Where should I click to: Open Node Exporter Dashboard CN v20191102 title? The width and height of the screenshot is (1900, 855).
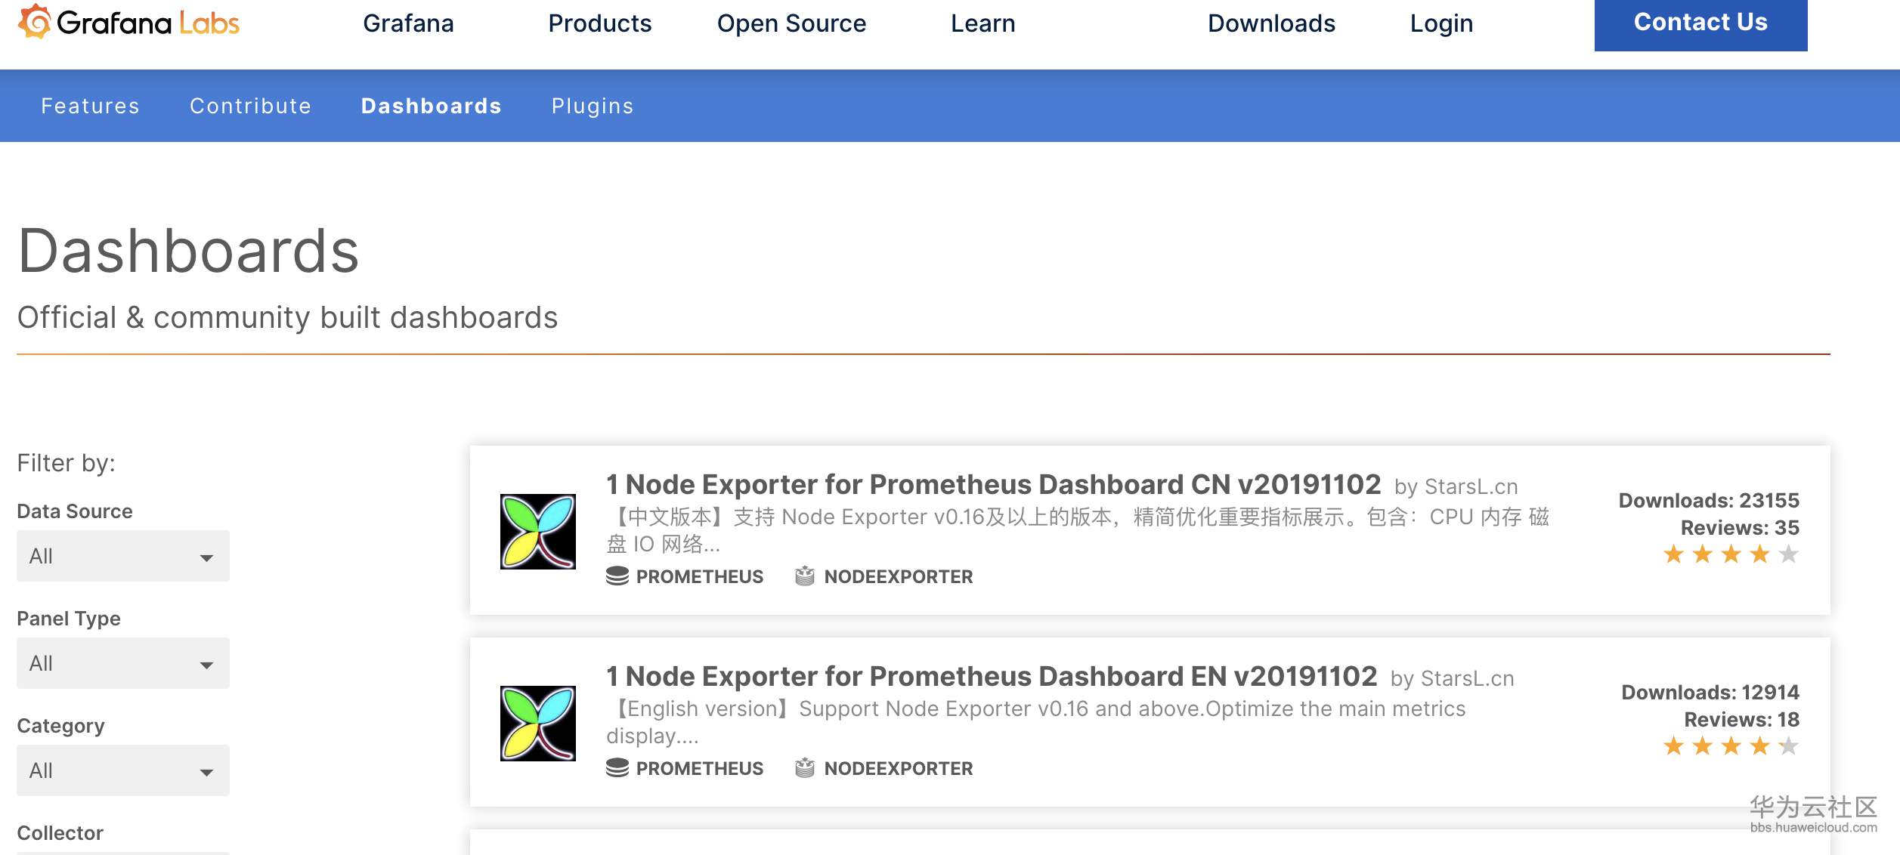point(993,485)
